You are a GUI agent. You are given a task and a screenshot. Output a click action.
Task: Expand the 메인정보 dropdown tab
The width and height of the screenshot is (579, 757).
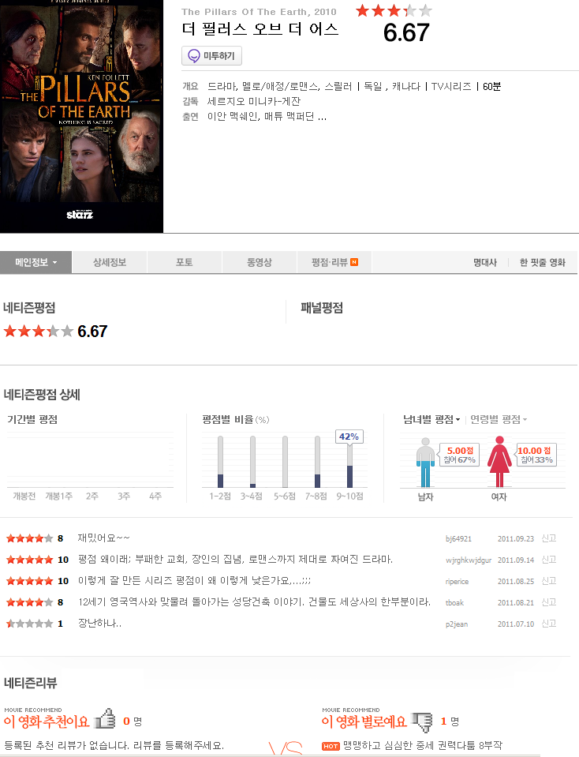tap(35, 262)
